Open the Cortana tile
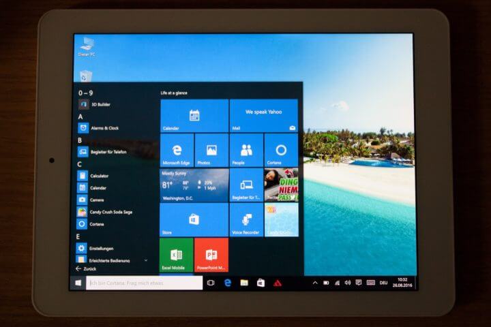Screen dimensions: 491x327 coord(281,151)
